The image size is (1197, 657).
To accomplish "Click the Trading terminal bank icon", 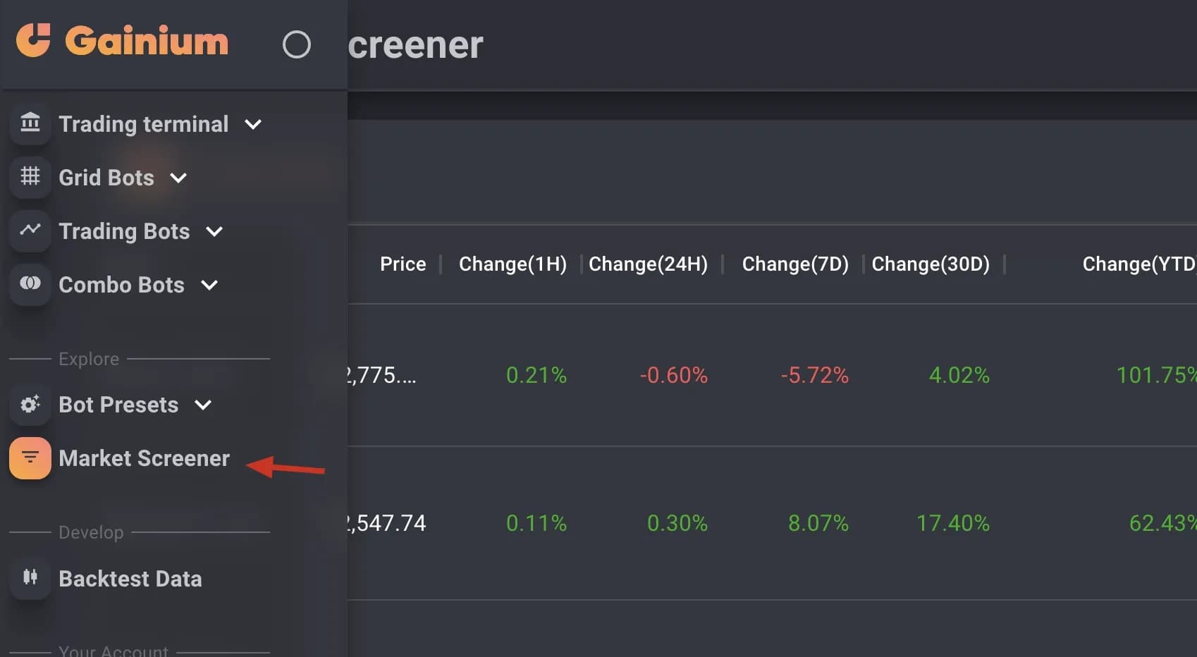I will coord(30,123).
